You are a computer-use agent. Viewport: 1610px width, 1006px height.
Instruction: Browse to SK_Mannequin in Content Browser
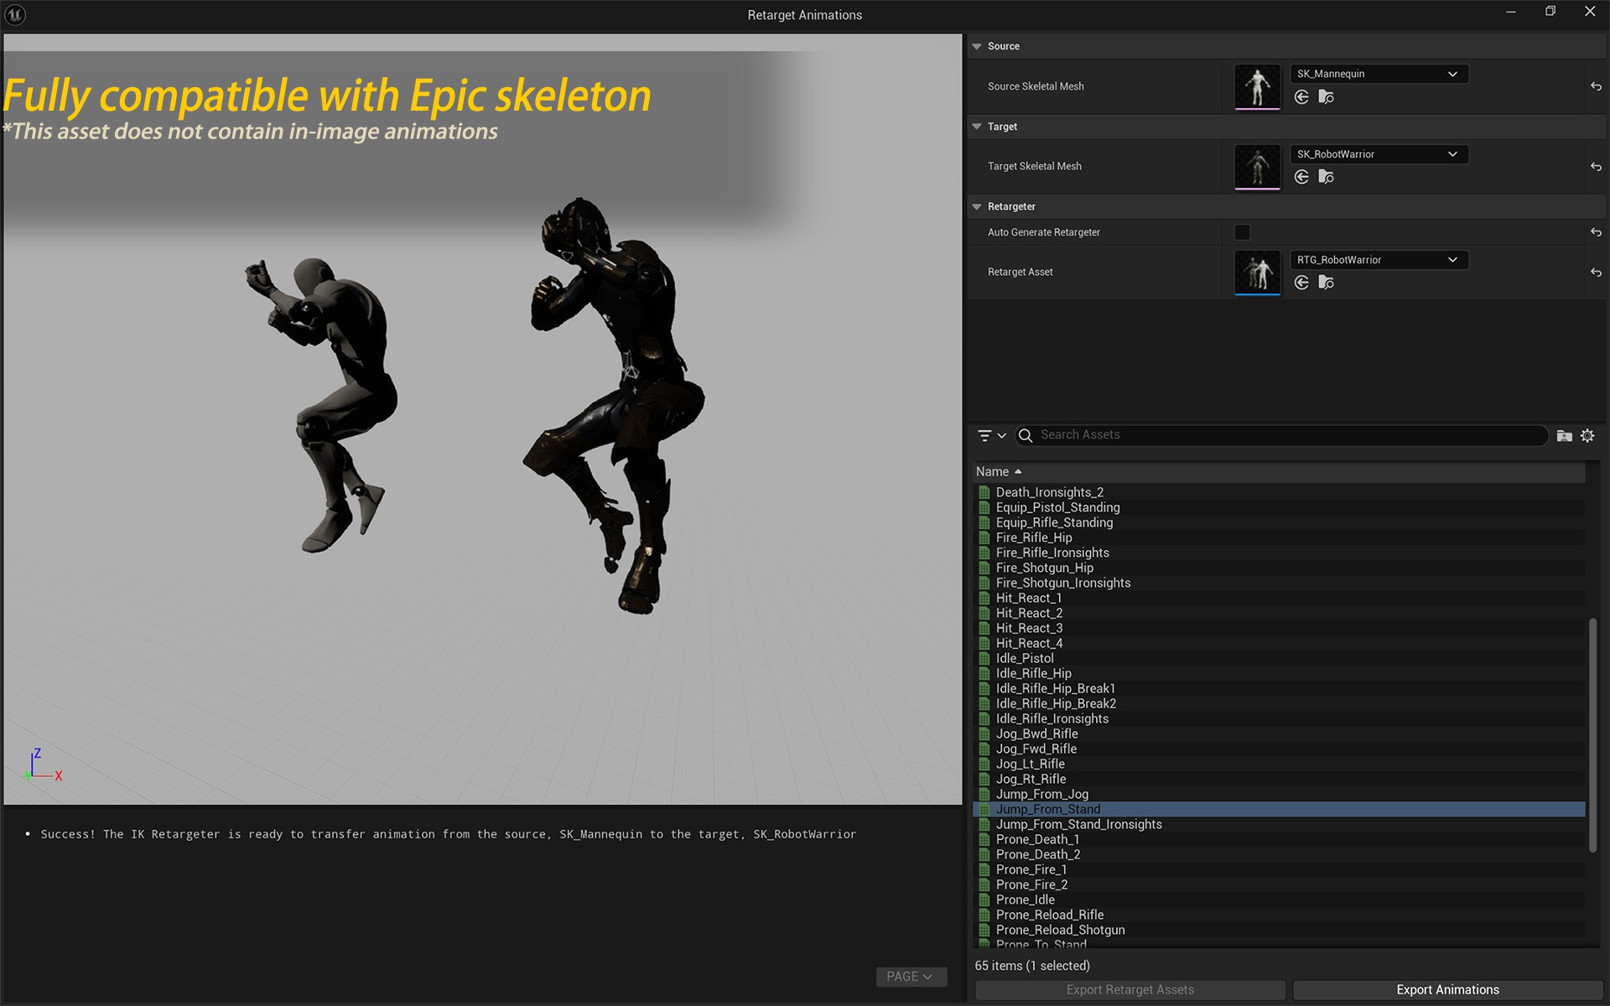[1326, 97]
